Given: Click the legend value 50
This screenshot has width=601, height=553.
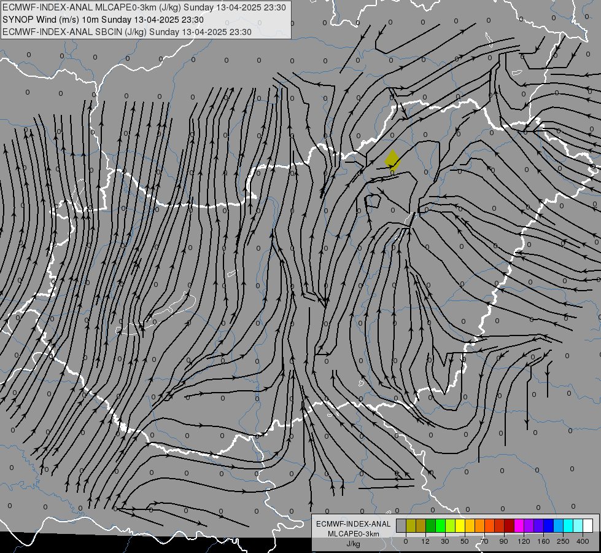Looking at the screenshot, I should (x=465, y=541).
